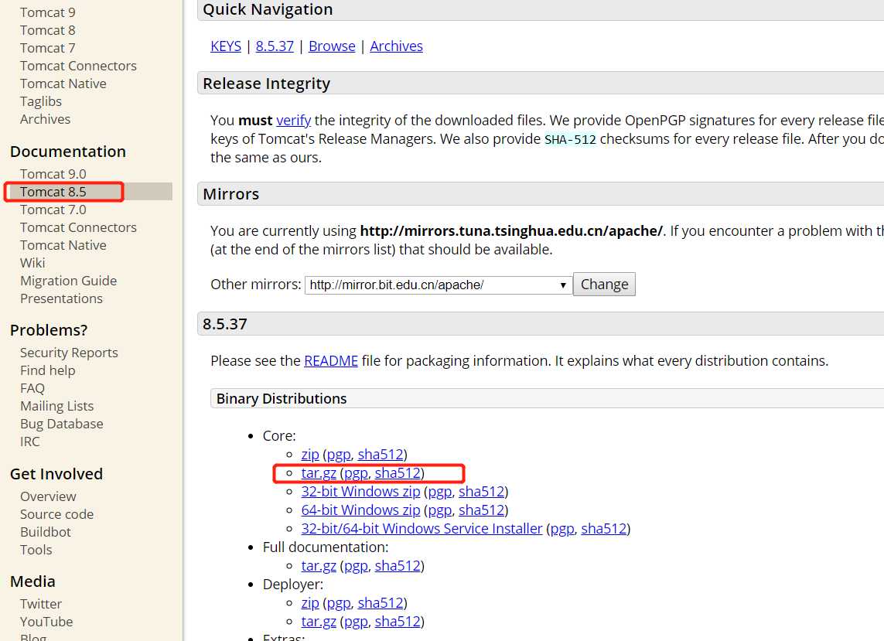Open the Tomcat 9 download link in sidebar
Screen dimensions: 884x641
[x=47, y=12]
